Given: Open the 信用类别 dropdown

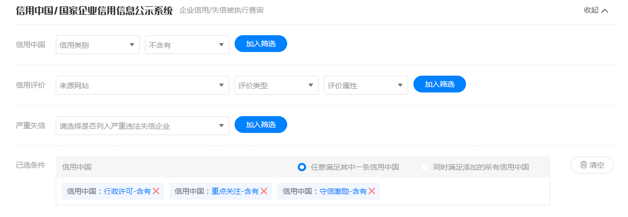Looking at the screenshot, I should click(98, 45).
